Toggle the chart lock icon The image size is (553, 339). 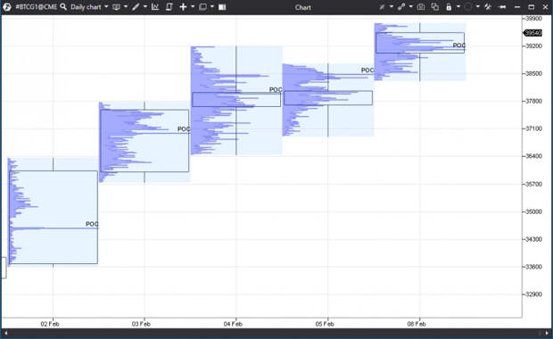pos(449,7)
